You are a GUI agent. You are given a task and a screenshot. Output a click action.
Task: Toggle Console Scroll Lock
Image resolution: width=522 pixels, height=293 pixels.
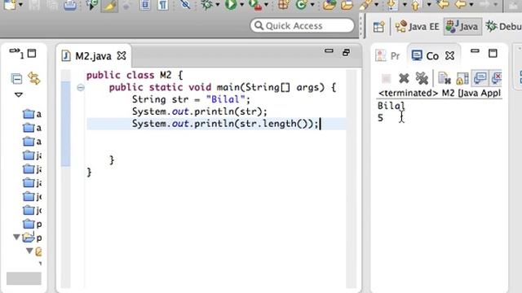[462, 78]
